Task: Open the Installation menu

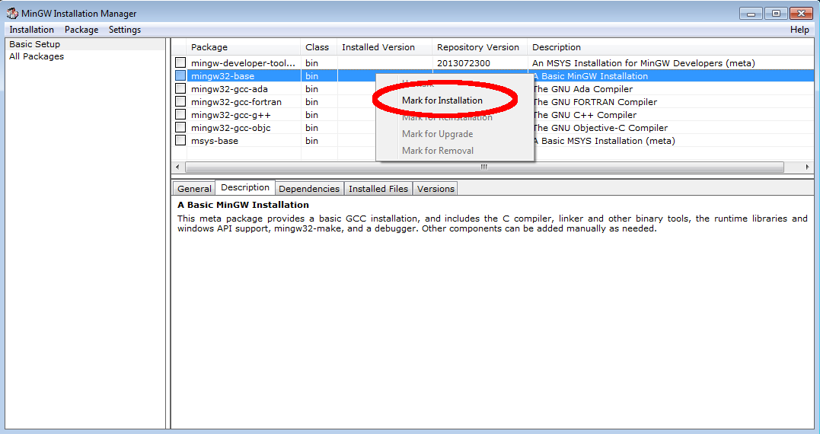Action: [31, 30]
